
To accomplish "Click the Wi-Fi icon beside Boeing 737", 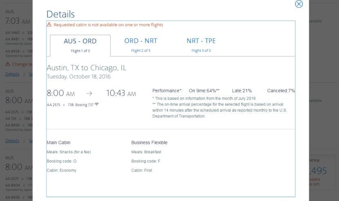I will [97, 104].
